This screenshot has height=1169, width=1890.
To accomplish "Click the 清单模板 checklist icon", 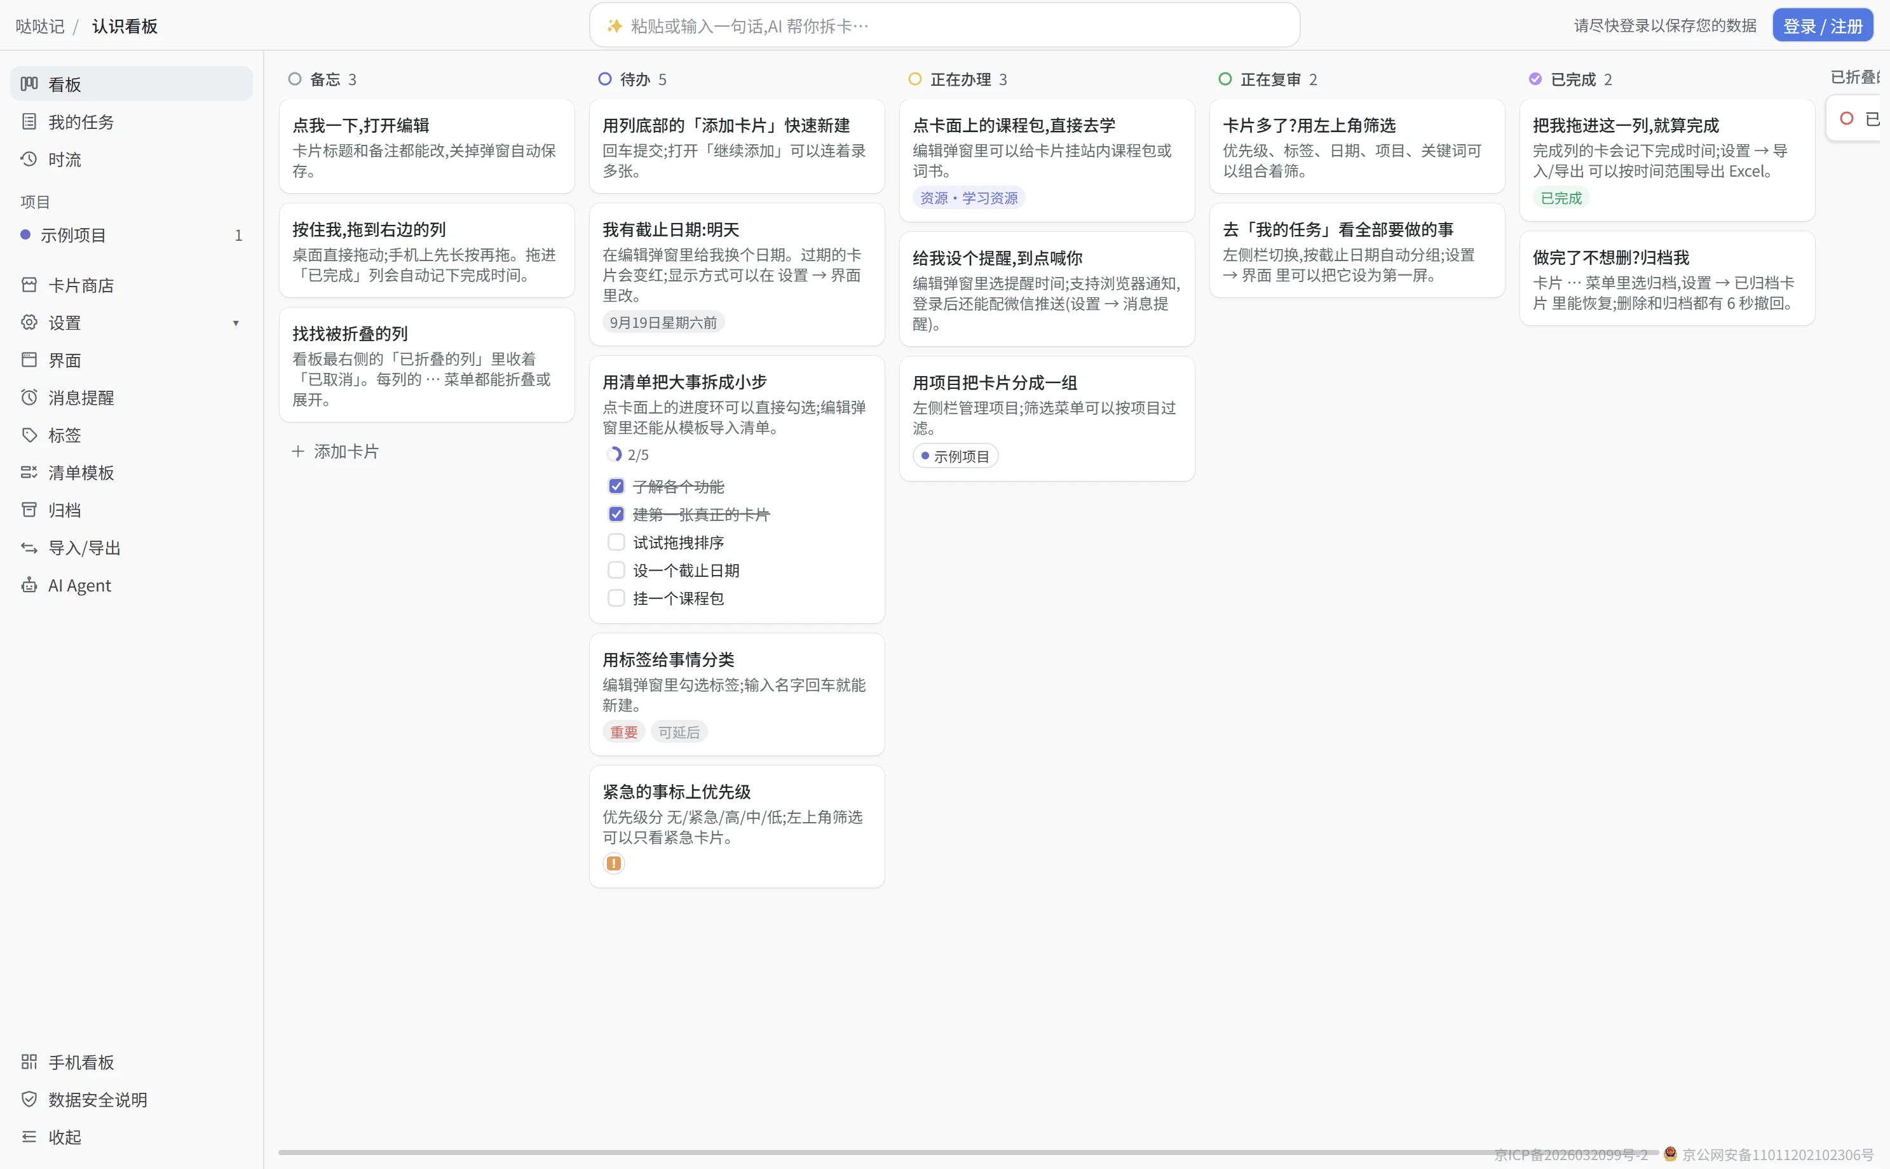I will click(x=29, y=473).
